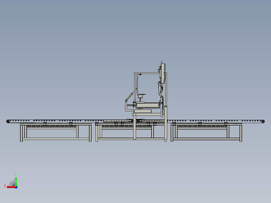The height and width of the screenshot is (203, 271).
Task: Select the conveyor end roller at the left end
Action: pyautogui.click(x=8, y=121)
